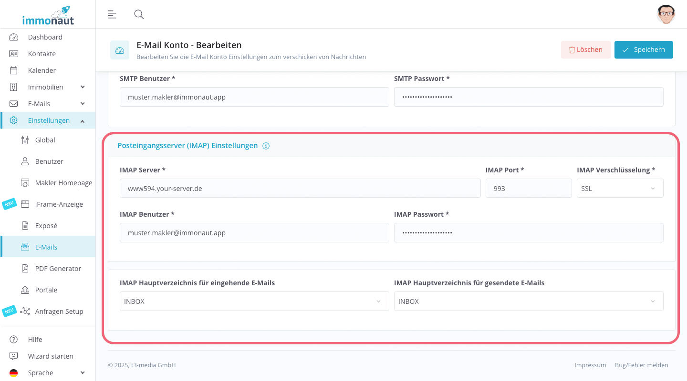The image size is (687, 381).
Task: Select Makler Homepage menu item
Action: point(63,183)
